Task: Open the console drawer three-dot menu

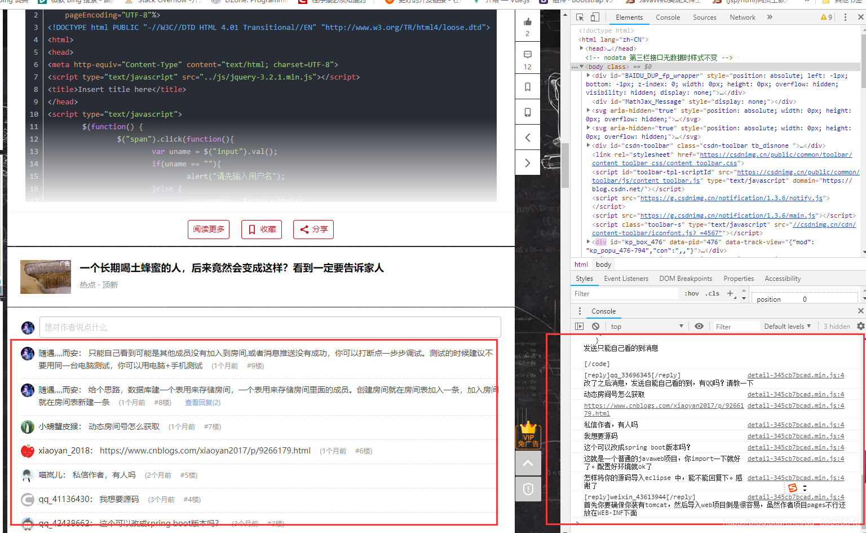Action: pos(580,311)
